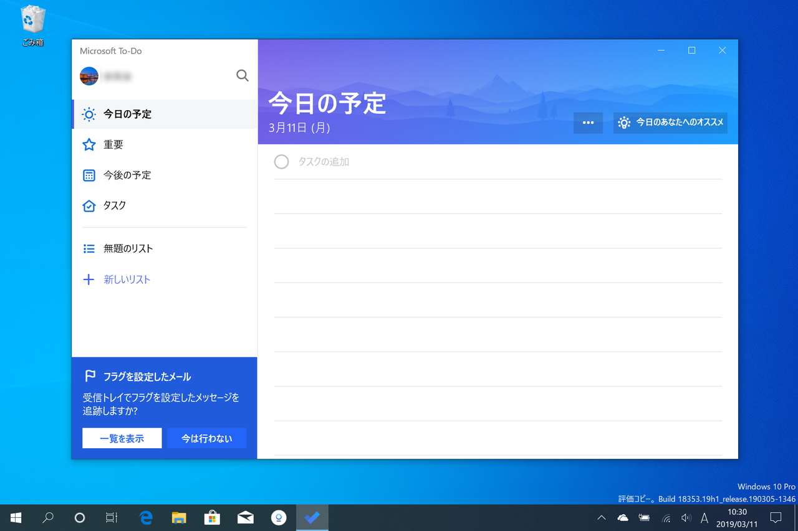Open the More options (…) menu

(x=588, y=123)
